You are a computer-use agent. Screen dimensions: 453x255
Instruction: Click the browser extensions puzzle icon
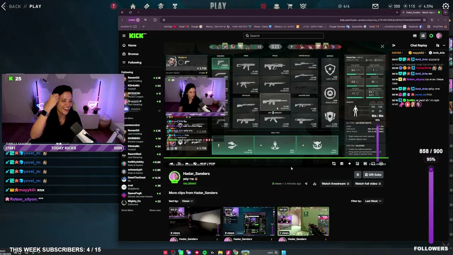tap(155, 20)
